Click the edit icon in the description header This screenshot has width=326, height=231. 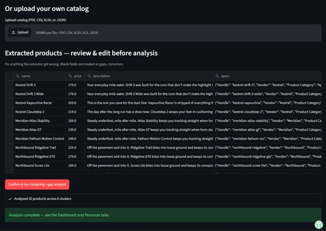point(89,76)
